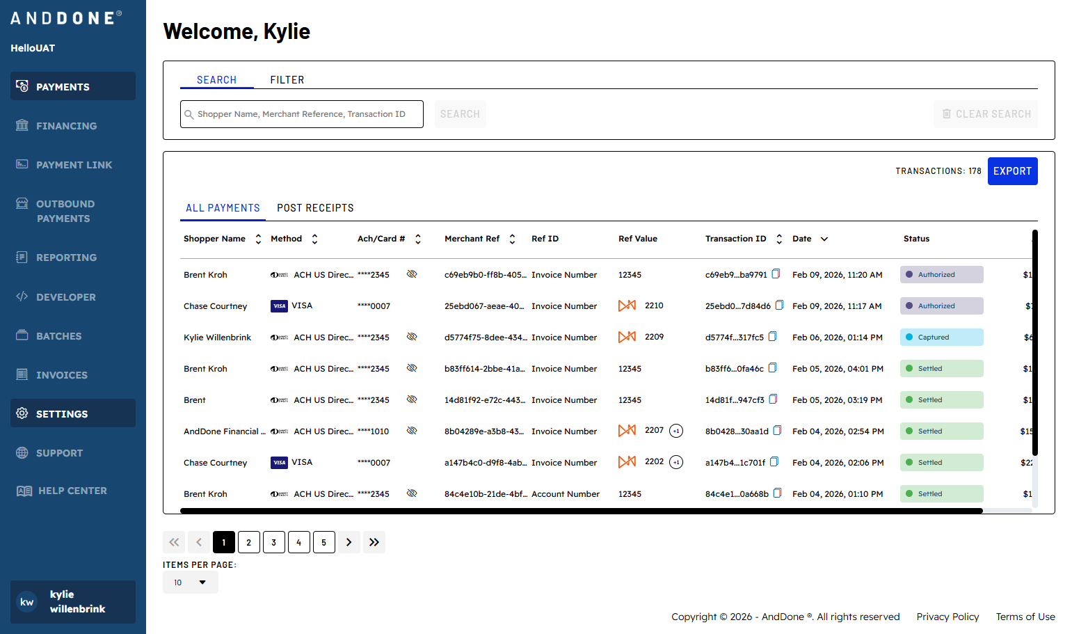Viewport: 1072px width, 634px height.
Task: Go to Financing section icon
Action: tap(22, 125)
